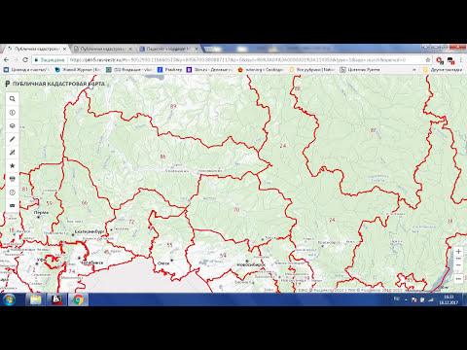Viewport: 467px width, 350px height.
Task: Zoom out with the minus button
Action: (458, 265)
